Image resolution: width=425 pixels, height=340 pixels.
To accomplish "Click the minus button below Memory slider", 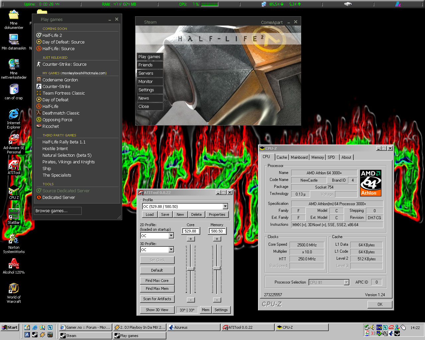I will [x=217, y=300].
